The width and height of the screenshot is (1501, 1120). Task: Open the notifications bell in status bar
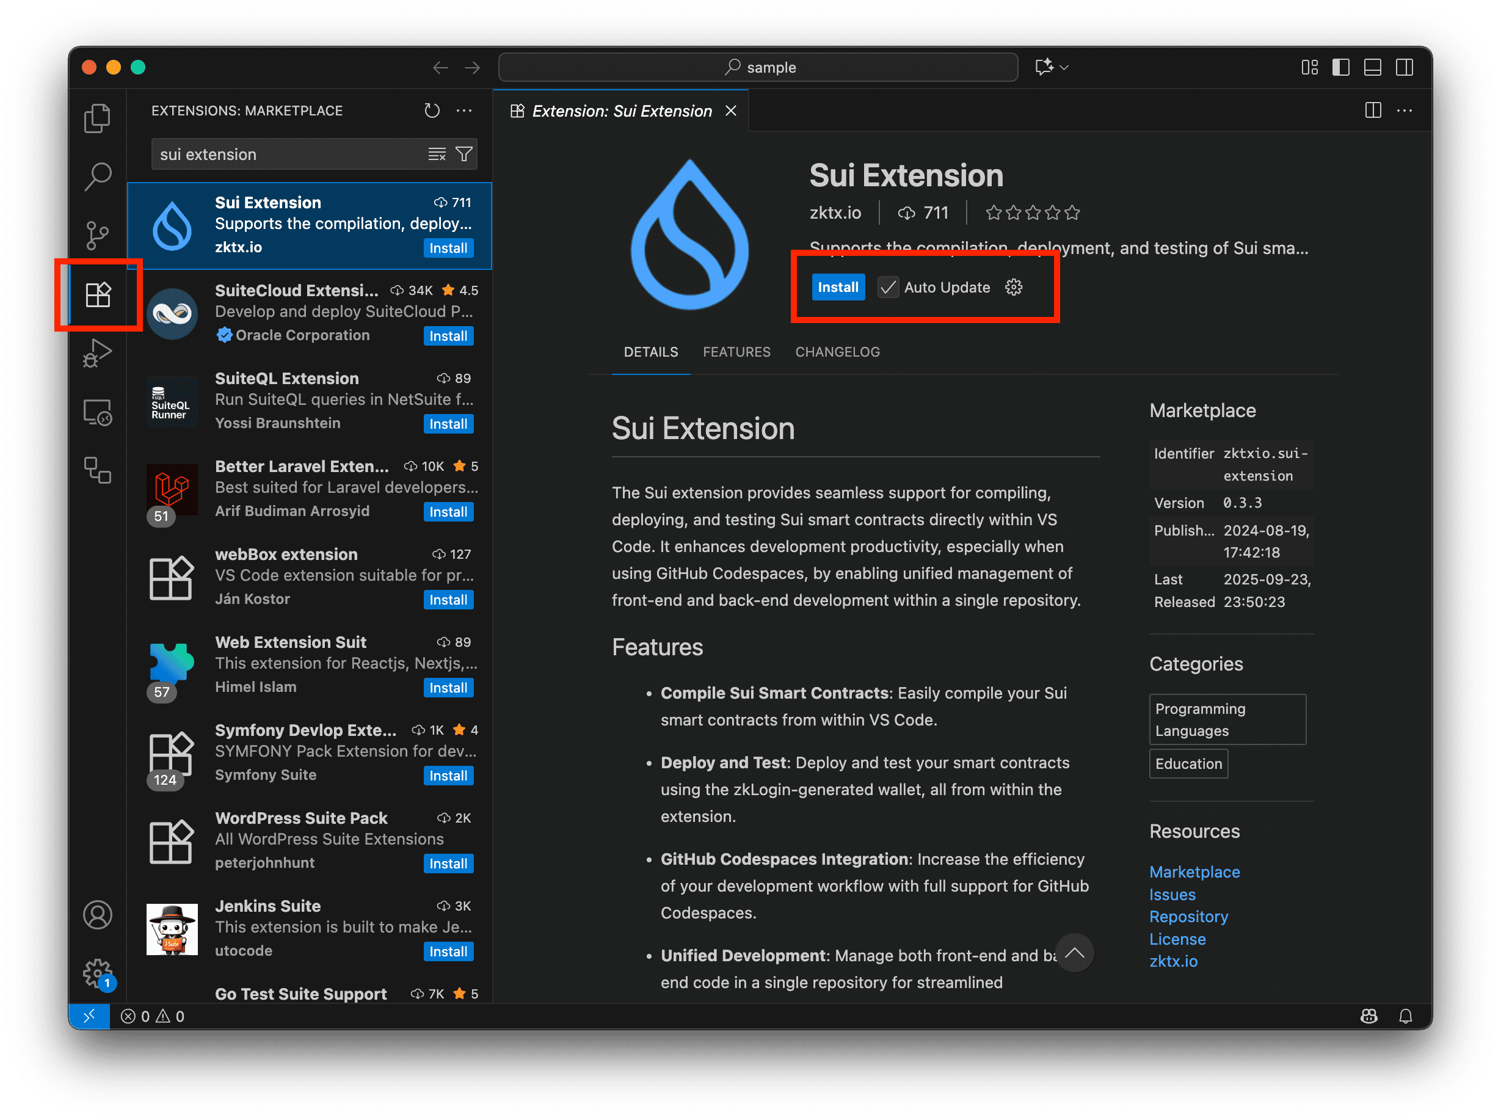(1405, 1016)
